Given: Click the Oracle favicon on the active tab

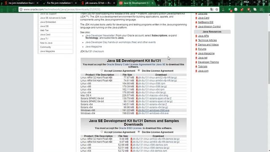Looking at the screenshot, I should coord(121,3).
